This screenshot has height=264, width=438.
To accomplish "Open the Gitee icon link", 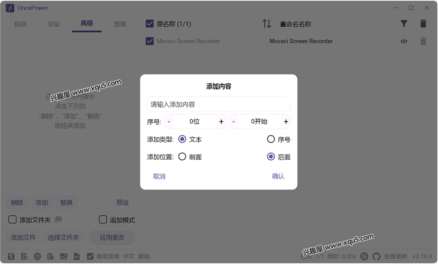I will point(364,256).
